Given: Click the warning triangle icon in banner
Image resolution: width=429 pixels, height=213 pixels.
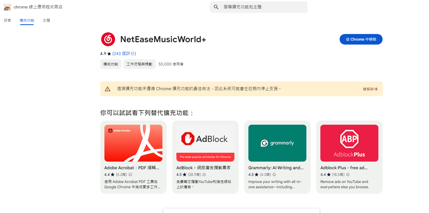Looking at the screenshot, I should point(108,89).
